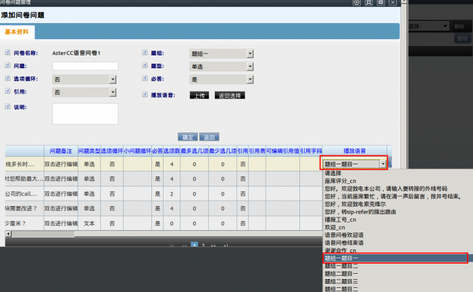This screenshot has width=473, height=292.
Task: Click the icon beside 问卷名称 label
Action: tap(8, 53)
